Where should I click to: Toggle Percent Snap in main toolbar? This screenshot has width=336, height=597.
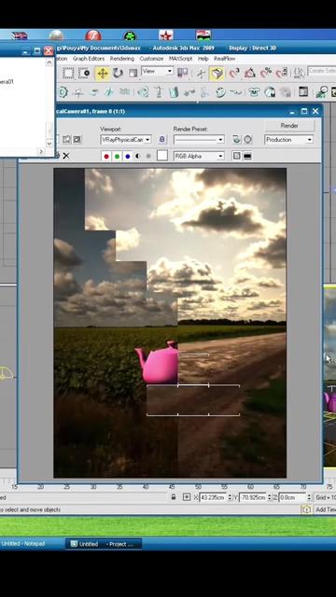[266, 73]
